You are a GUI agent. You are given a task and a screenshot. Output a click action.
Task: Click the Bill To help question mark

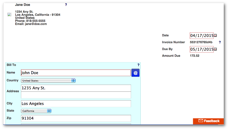[138, 65]
